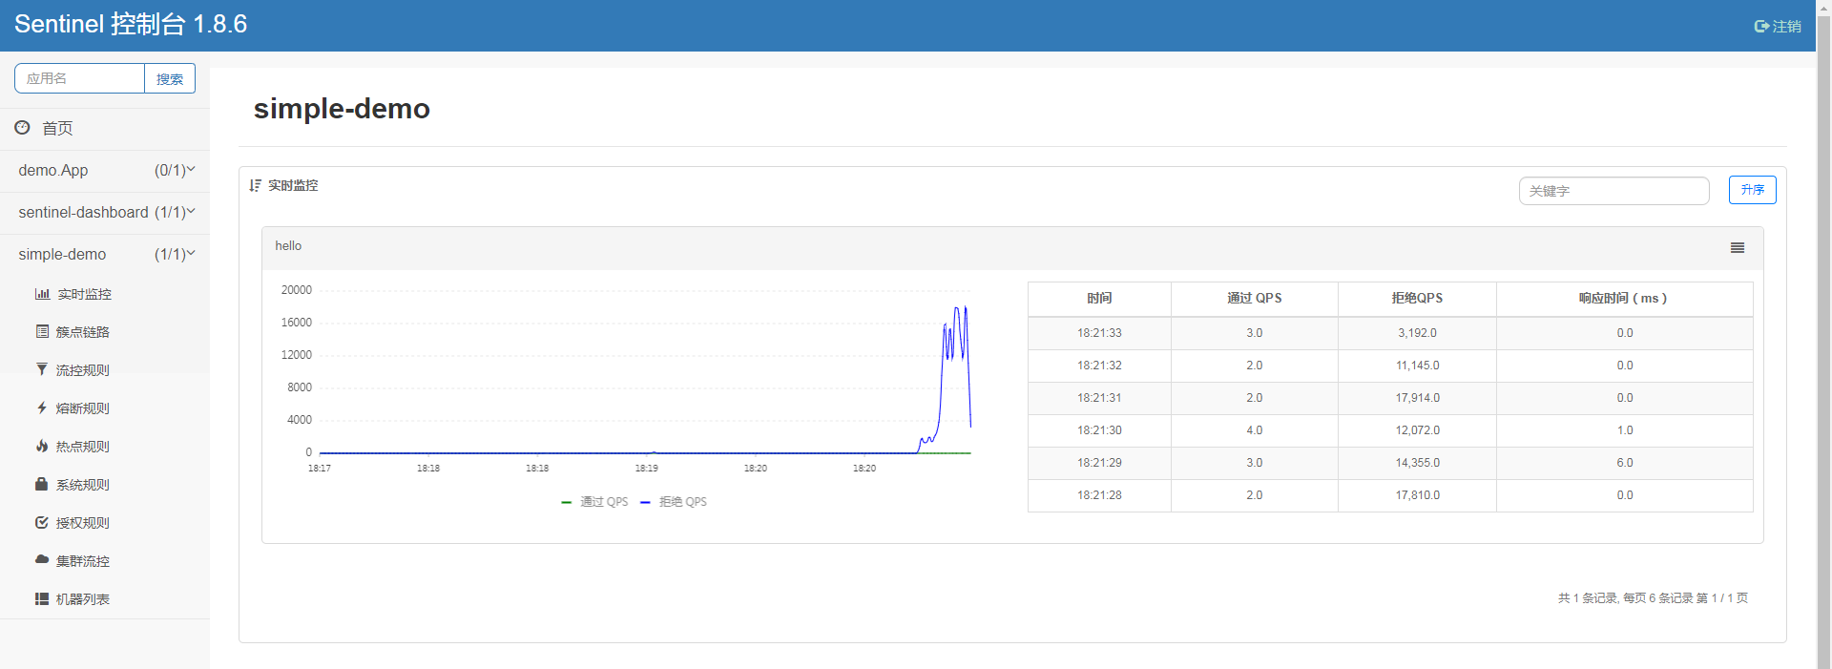Click the list icon beside 簇点链路
1832x669 pixels.
(42, 332)
